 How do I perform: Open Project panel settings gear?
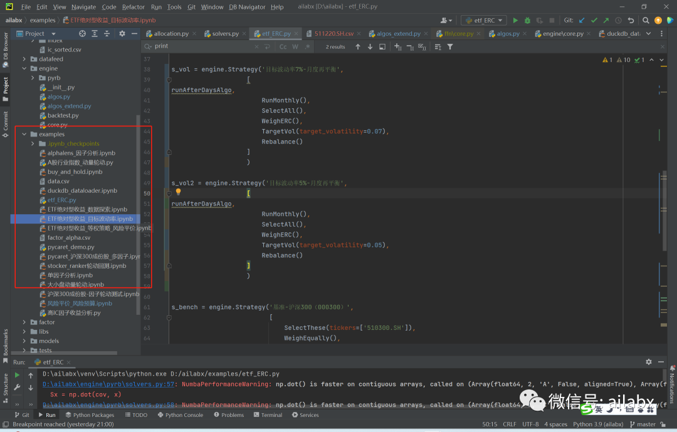click(122, 34)
